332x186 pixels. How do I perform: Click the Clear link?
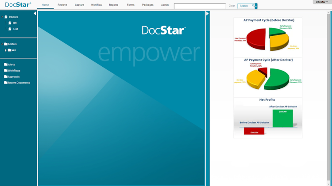pos(232,6)
